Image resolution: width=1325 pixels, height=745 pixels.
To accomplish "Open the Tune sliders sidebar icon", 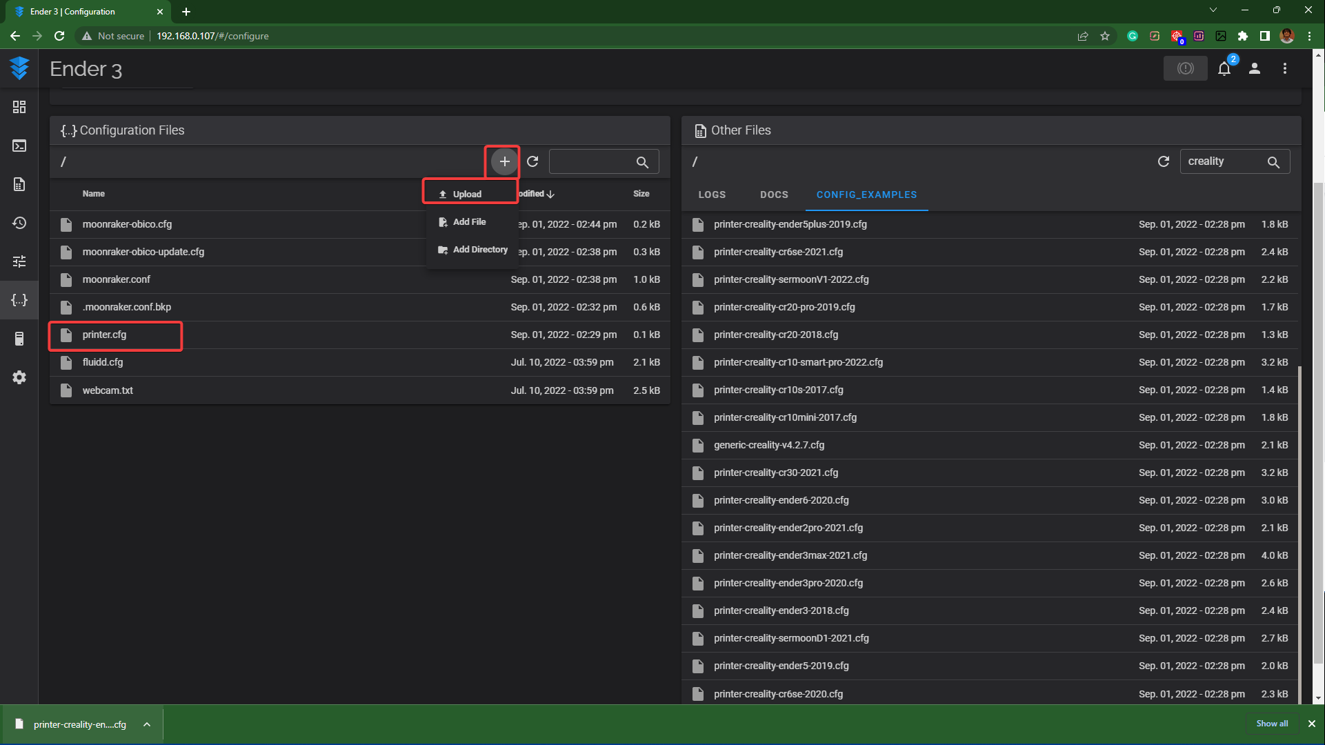I will (x=19, y=261).
